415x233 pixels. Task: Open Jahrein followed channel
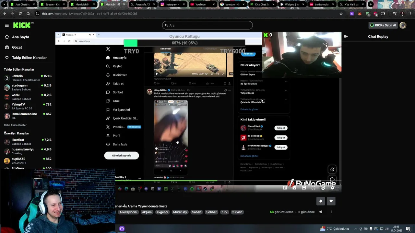pos(28,78)
